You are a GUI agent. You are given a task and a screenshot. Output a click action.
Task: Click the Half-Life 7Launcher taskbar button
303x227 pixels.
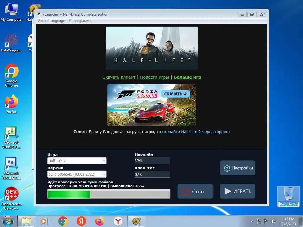(x=136, y=221)
